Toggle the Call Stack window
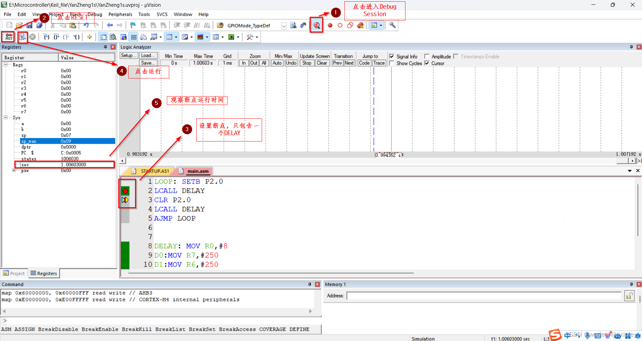The width and height of the screenshot is (642, 341). point(144,37)
